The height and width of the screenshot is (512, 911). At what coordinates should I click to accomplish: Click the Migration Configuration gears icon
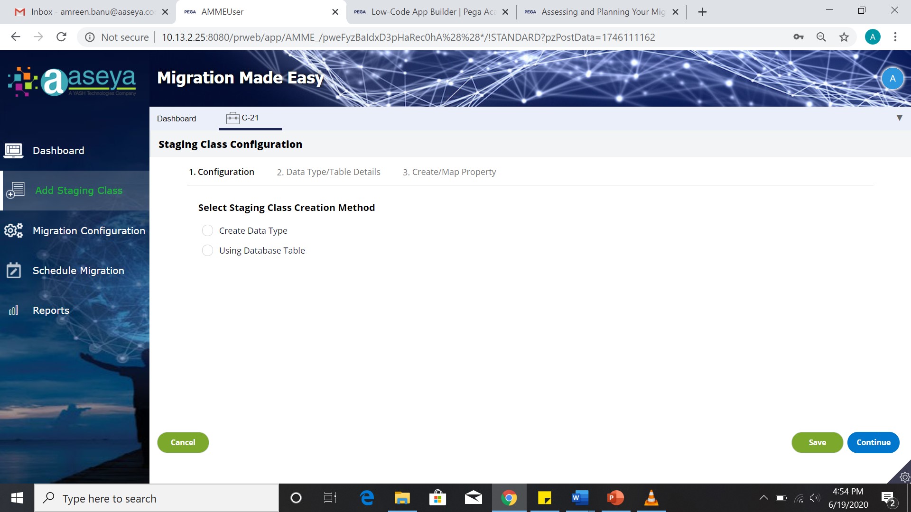click(x=13, y=231)
